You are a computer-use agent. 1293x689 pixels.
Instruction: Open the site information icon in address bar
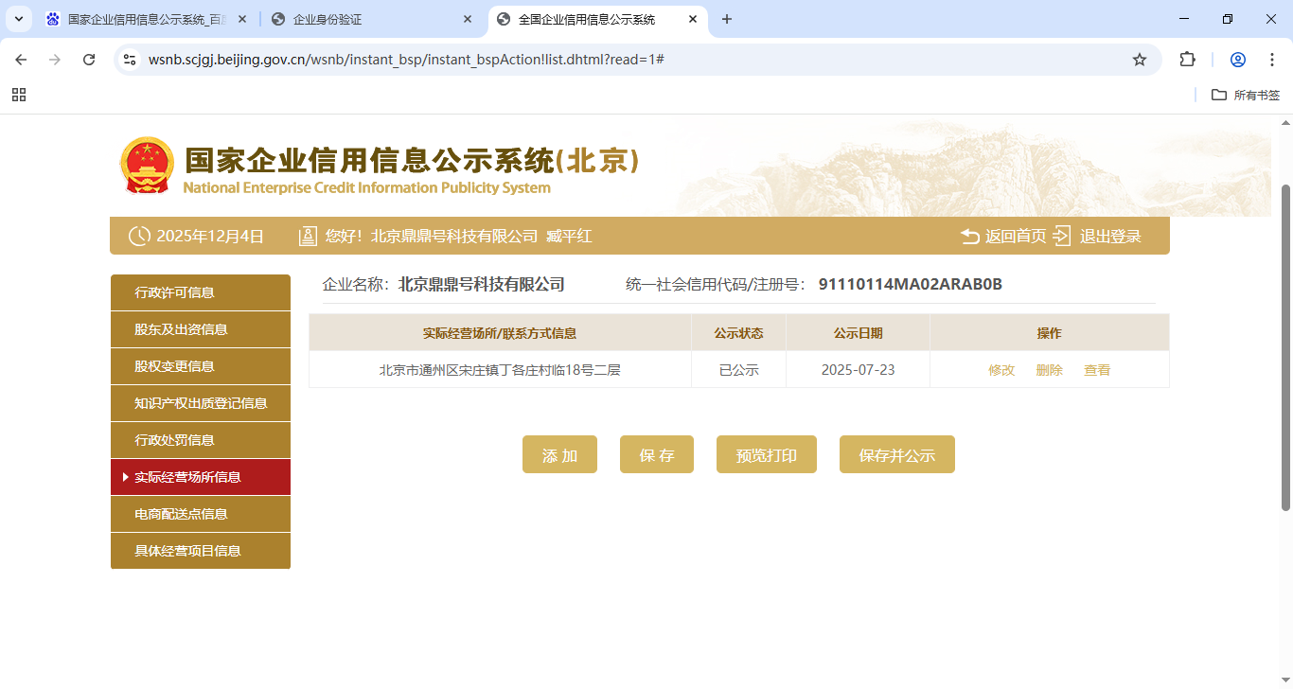131,60
